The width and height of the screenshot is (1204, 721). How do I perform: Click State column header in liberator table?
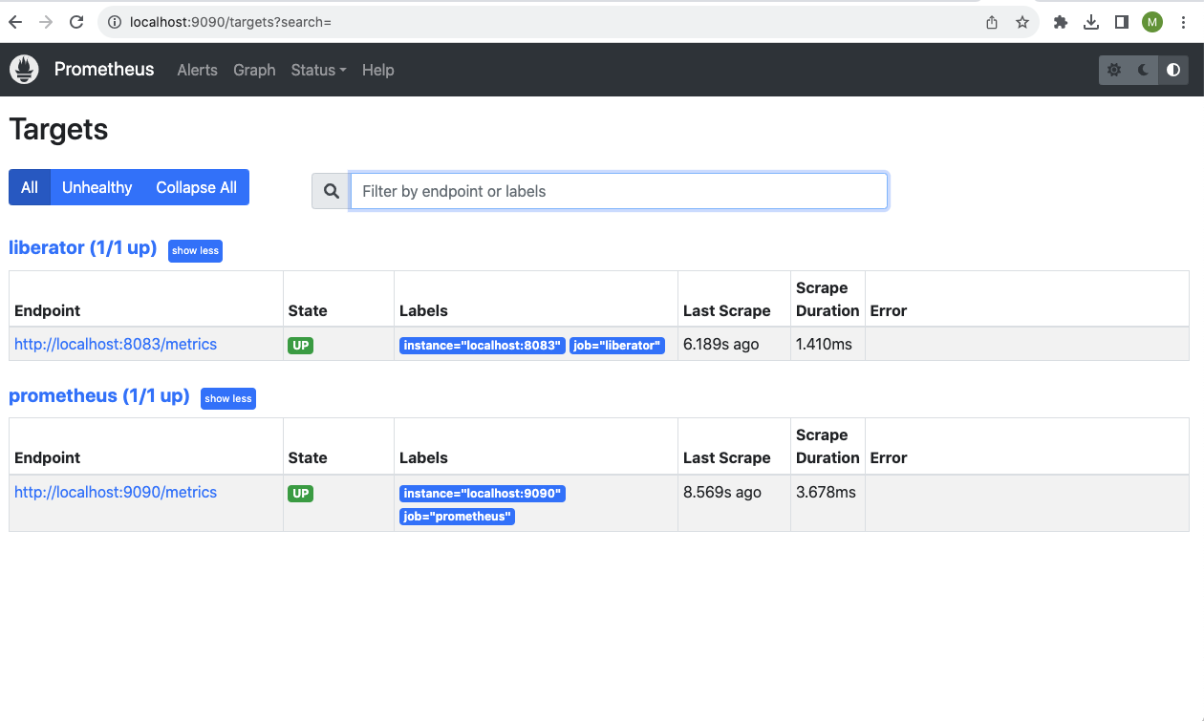[x=308, y=310]
